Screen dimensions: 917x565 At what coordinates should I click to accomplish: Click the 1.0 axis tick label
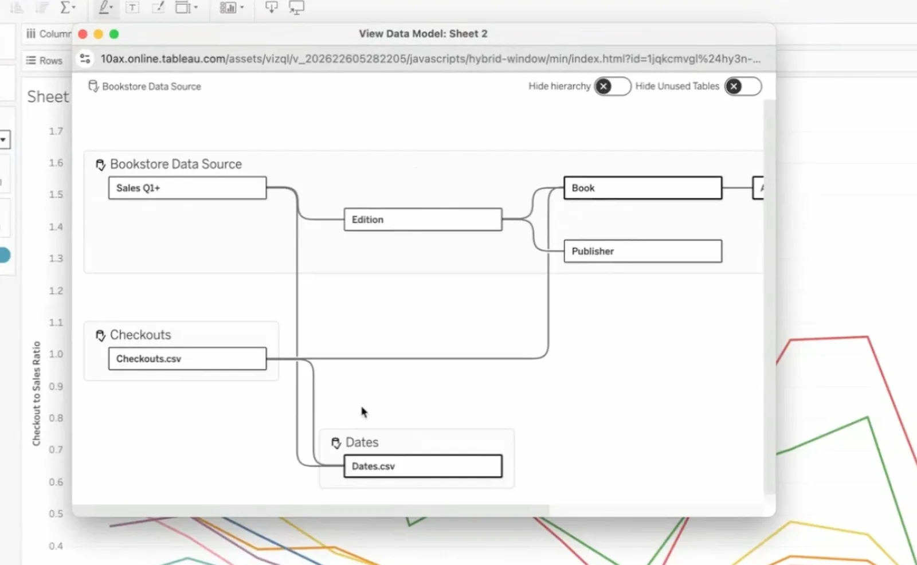coord(56,354)
